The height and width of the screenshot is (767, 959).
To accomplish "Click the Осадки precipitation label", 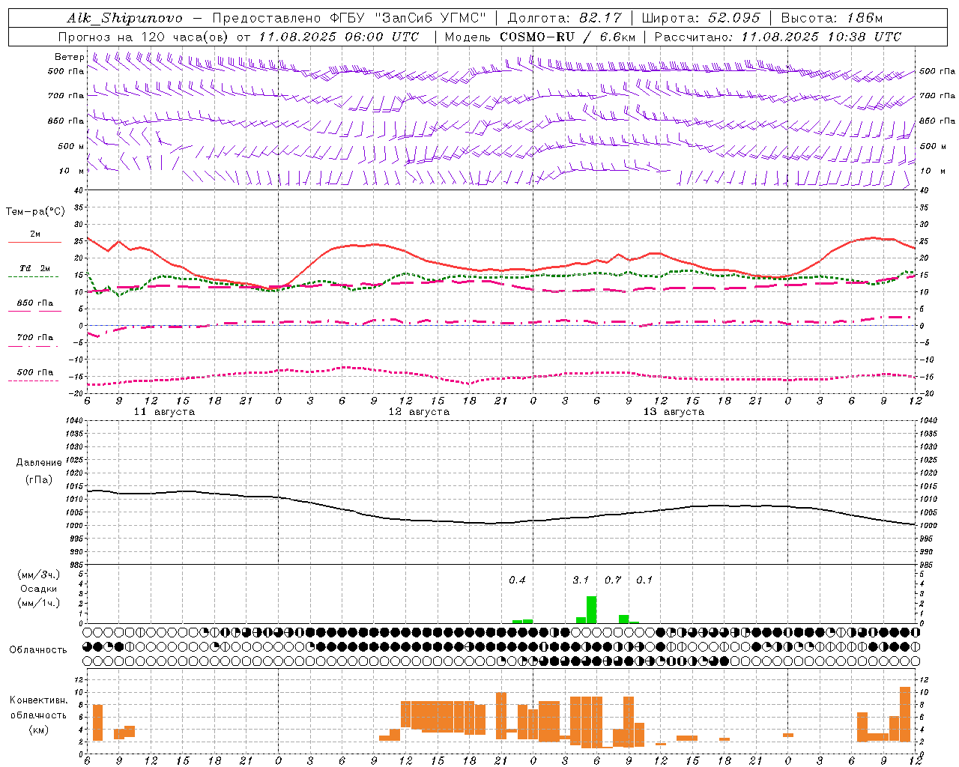I will pos(37,589).
